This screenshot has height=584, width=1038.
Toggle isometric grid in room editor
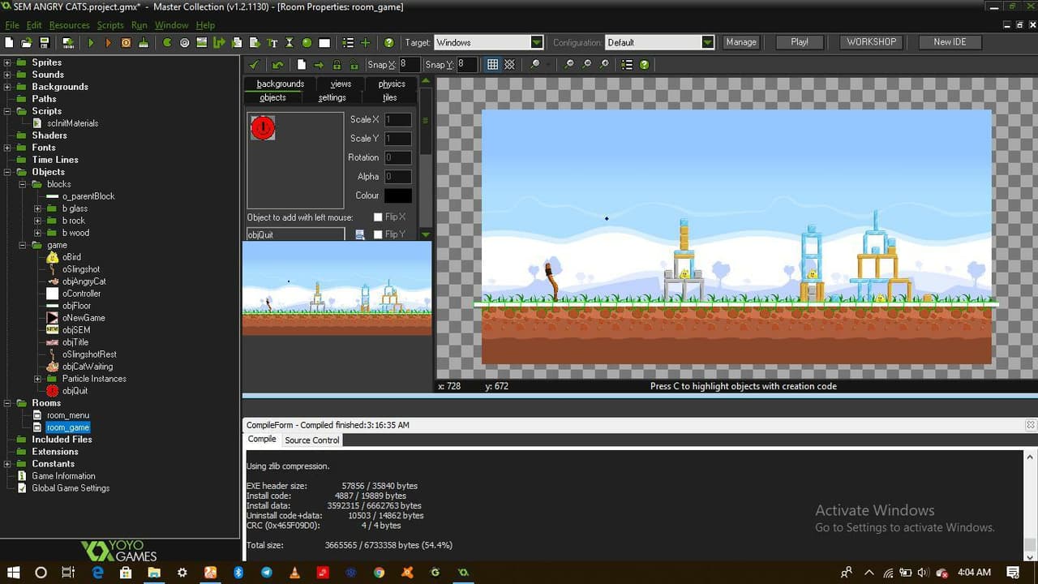[x=510, y=65]
